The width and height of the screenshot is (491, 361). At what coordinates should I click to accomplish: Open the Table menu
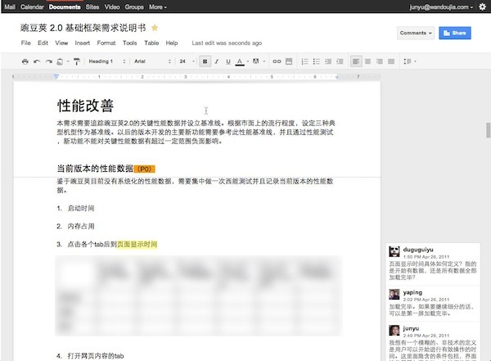click(151, 42)
